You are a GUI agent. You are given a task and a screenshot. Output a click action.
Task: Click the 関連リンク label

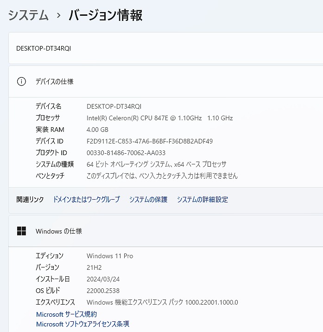[x=30, y=200]
